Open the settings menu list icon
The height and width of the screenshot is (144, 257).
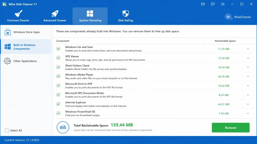coord(223,4)
